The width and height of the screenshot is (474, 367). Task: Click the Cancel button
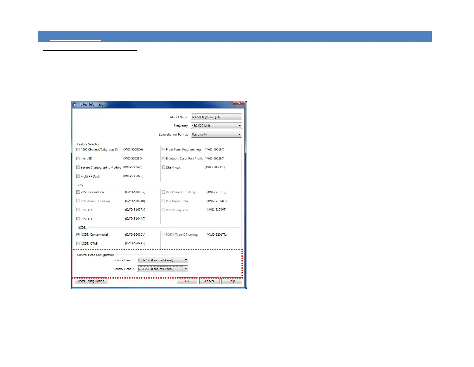coord(209,281)
